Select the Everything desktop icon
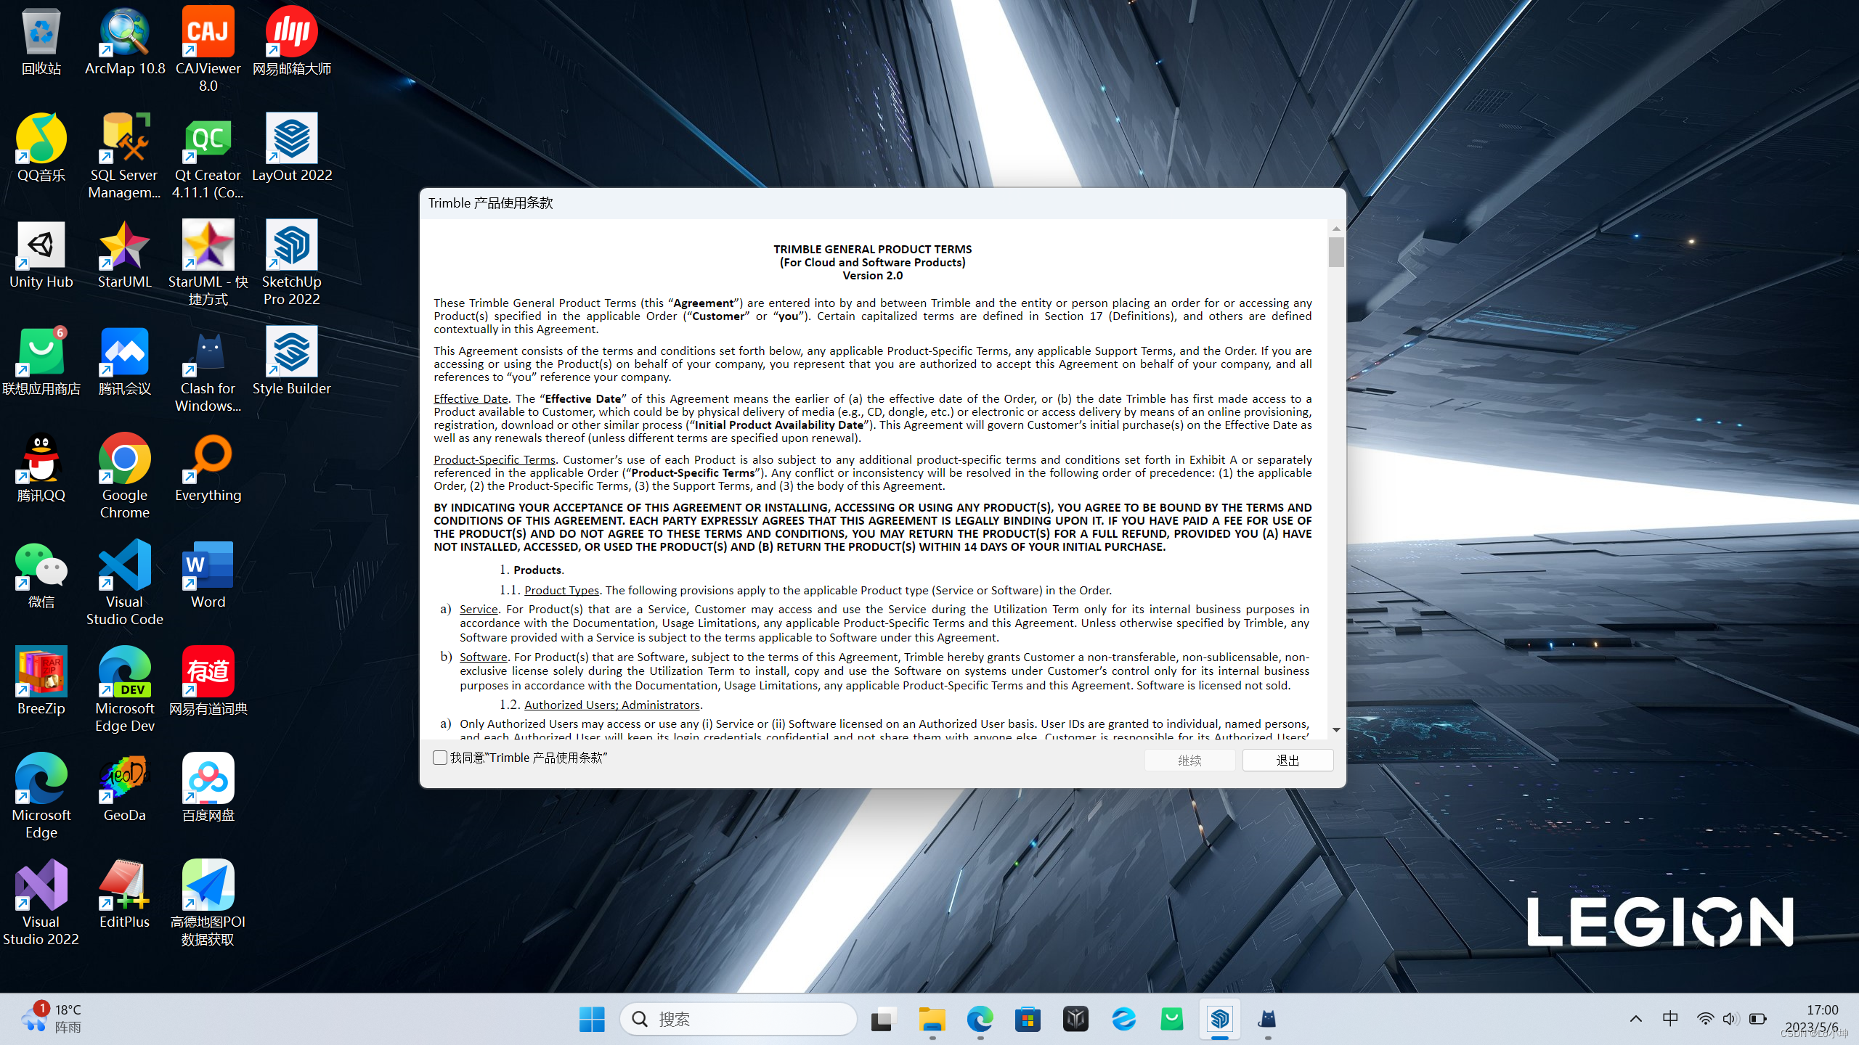 208,468
